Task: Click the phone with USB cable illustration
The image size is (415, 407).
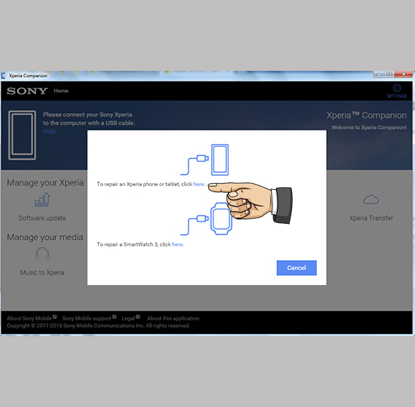Action: [x=204, y=160]
